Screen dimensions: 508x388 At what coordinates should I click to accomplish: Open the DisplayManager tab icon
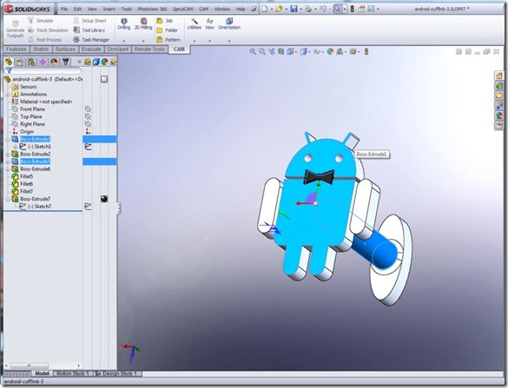[x=54, y=62]
